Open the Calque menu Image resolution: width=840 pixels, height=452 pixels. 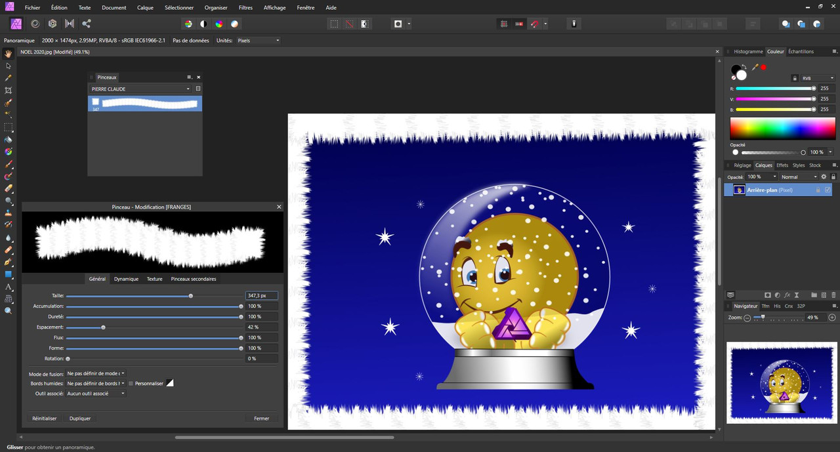tap(145, 8)
